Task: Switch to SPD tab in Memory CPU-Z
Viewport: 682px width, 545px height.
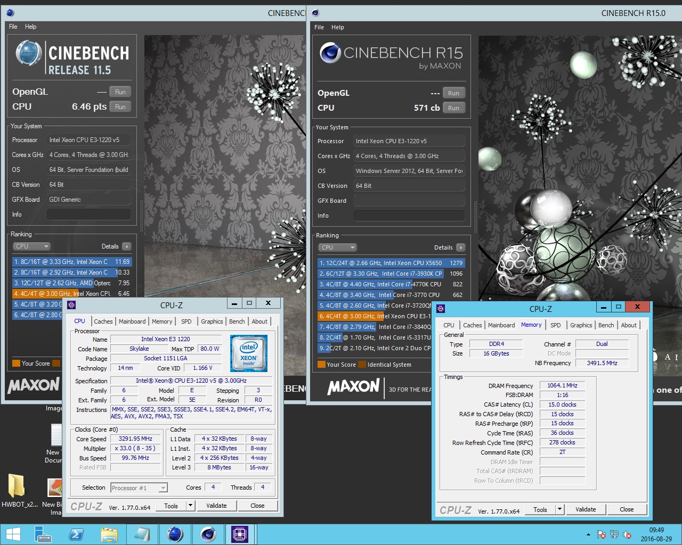Action: tap(556, 325)
